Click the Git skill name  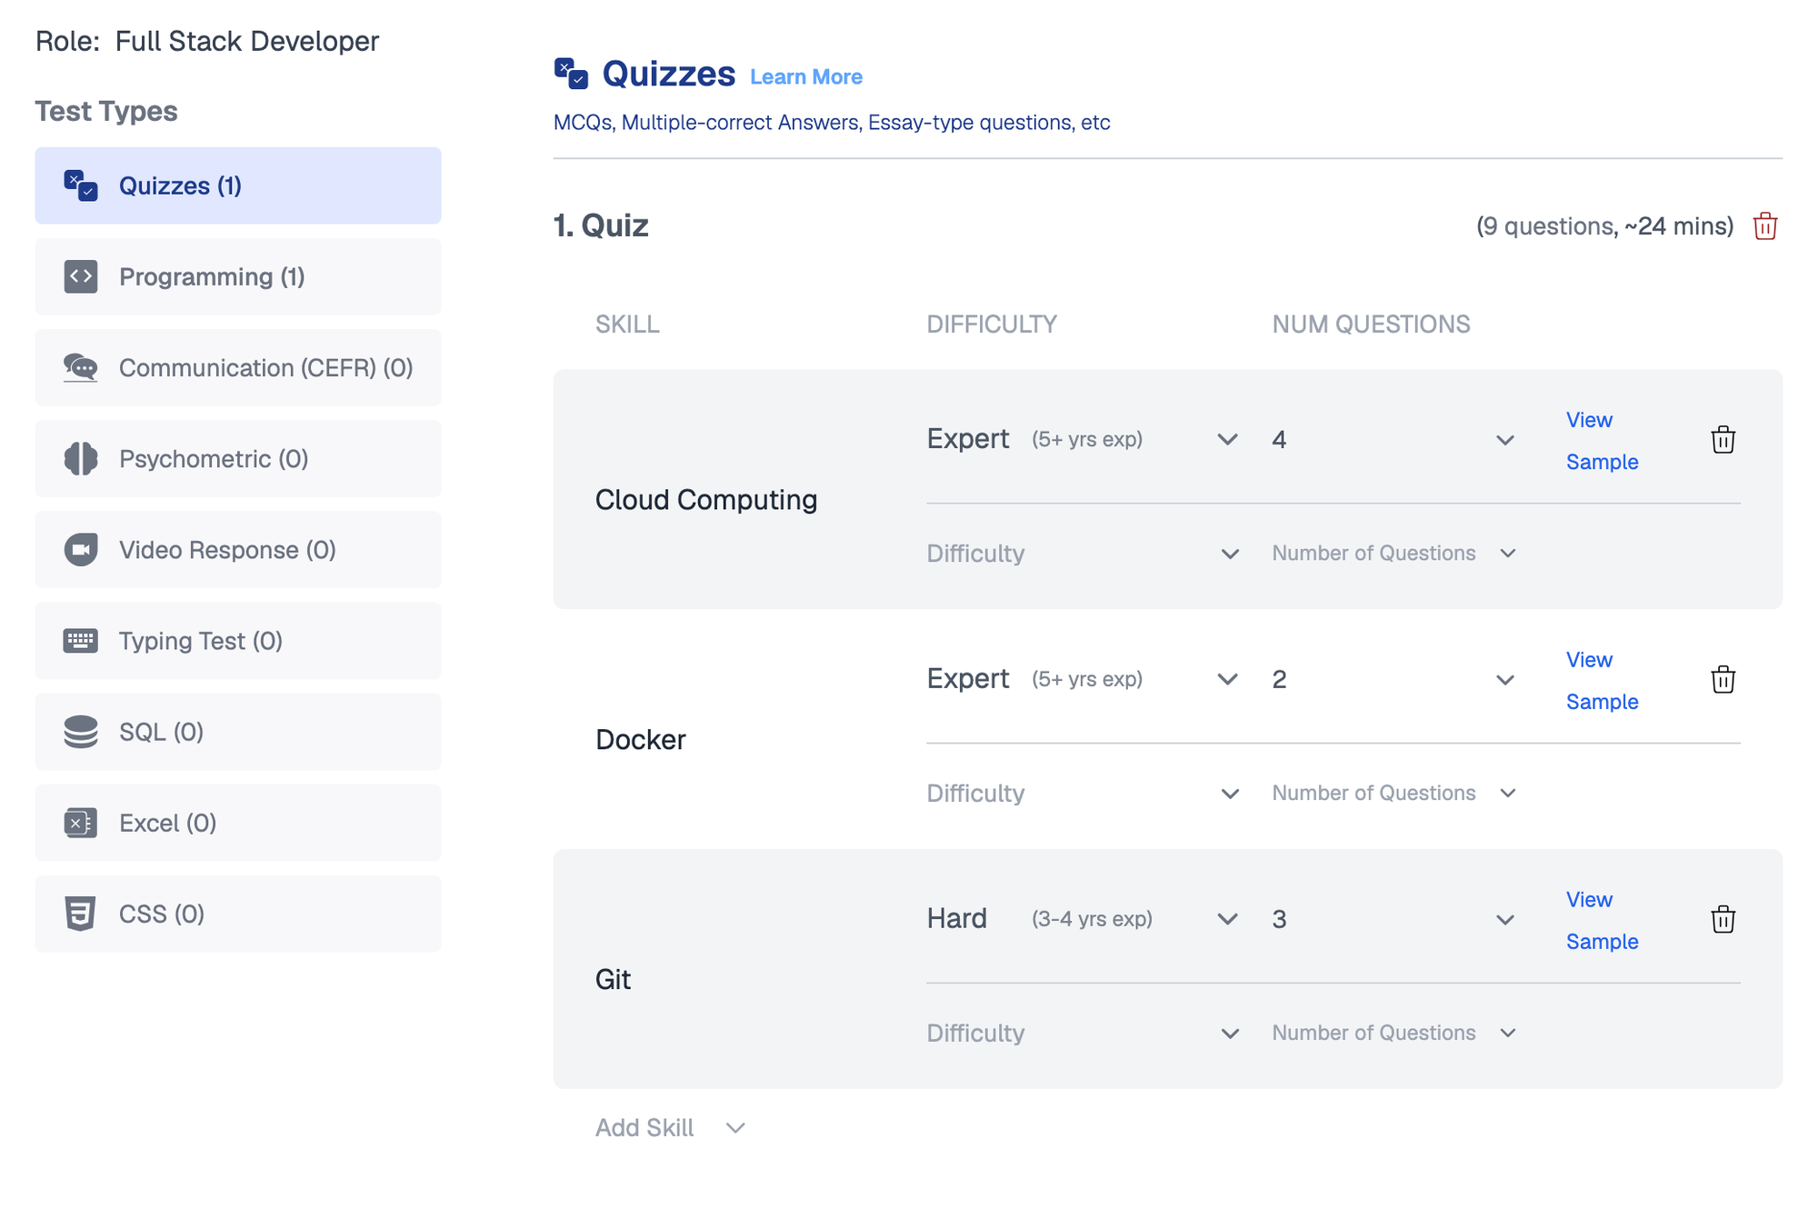pos(614,980)
